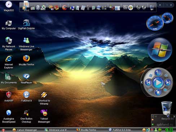The height and width of the screenshot is (132, 176).
Task: Click the large Windows Vista orb clock
Action: click(160, 50)
